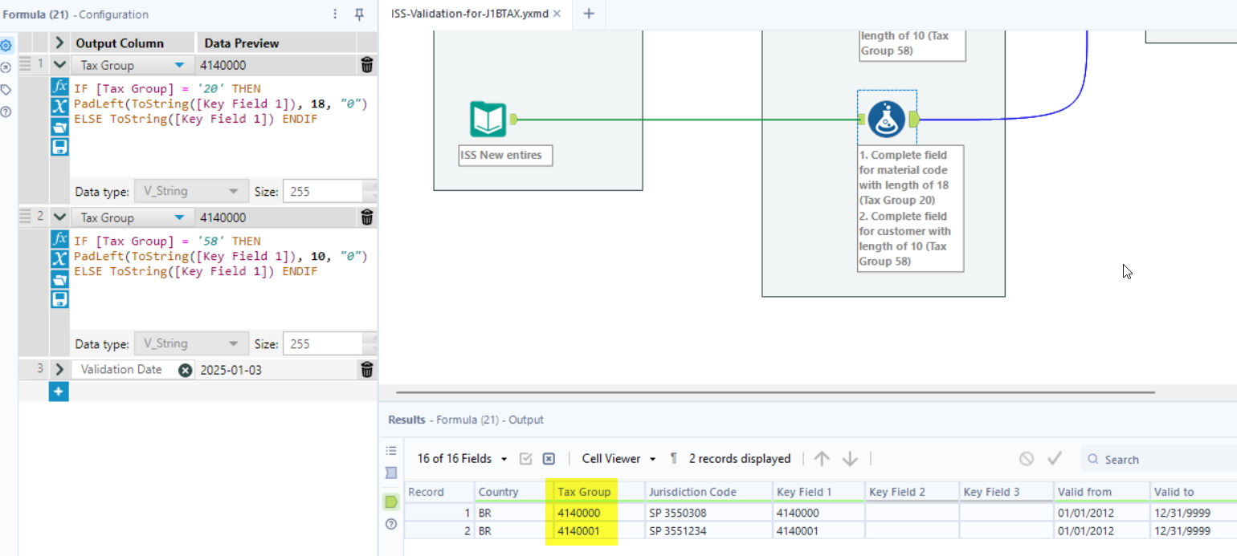Toggle the deselect-fields control in Results toolbar
This screenshot has width=1237, height=556.
point(549,458)
